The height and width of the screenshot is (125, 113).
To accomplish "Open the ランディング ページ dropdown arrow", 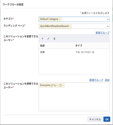I will 108,26.
